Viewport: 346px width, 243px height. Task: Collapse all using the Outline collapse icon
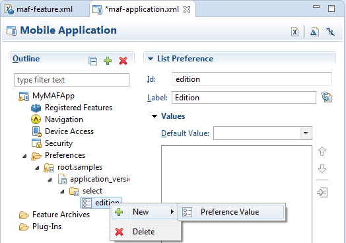point(92,61)
